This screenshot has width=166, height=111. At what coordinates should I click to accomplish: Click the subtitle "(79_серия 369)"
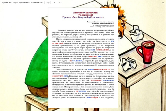tap(85, 15)
